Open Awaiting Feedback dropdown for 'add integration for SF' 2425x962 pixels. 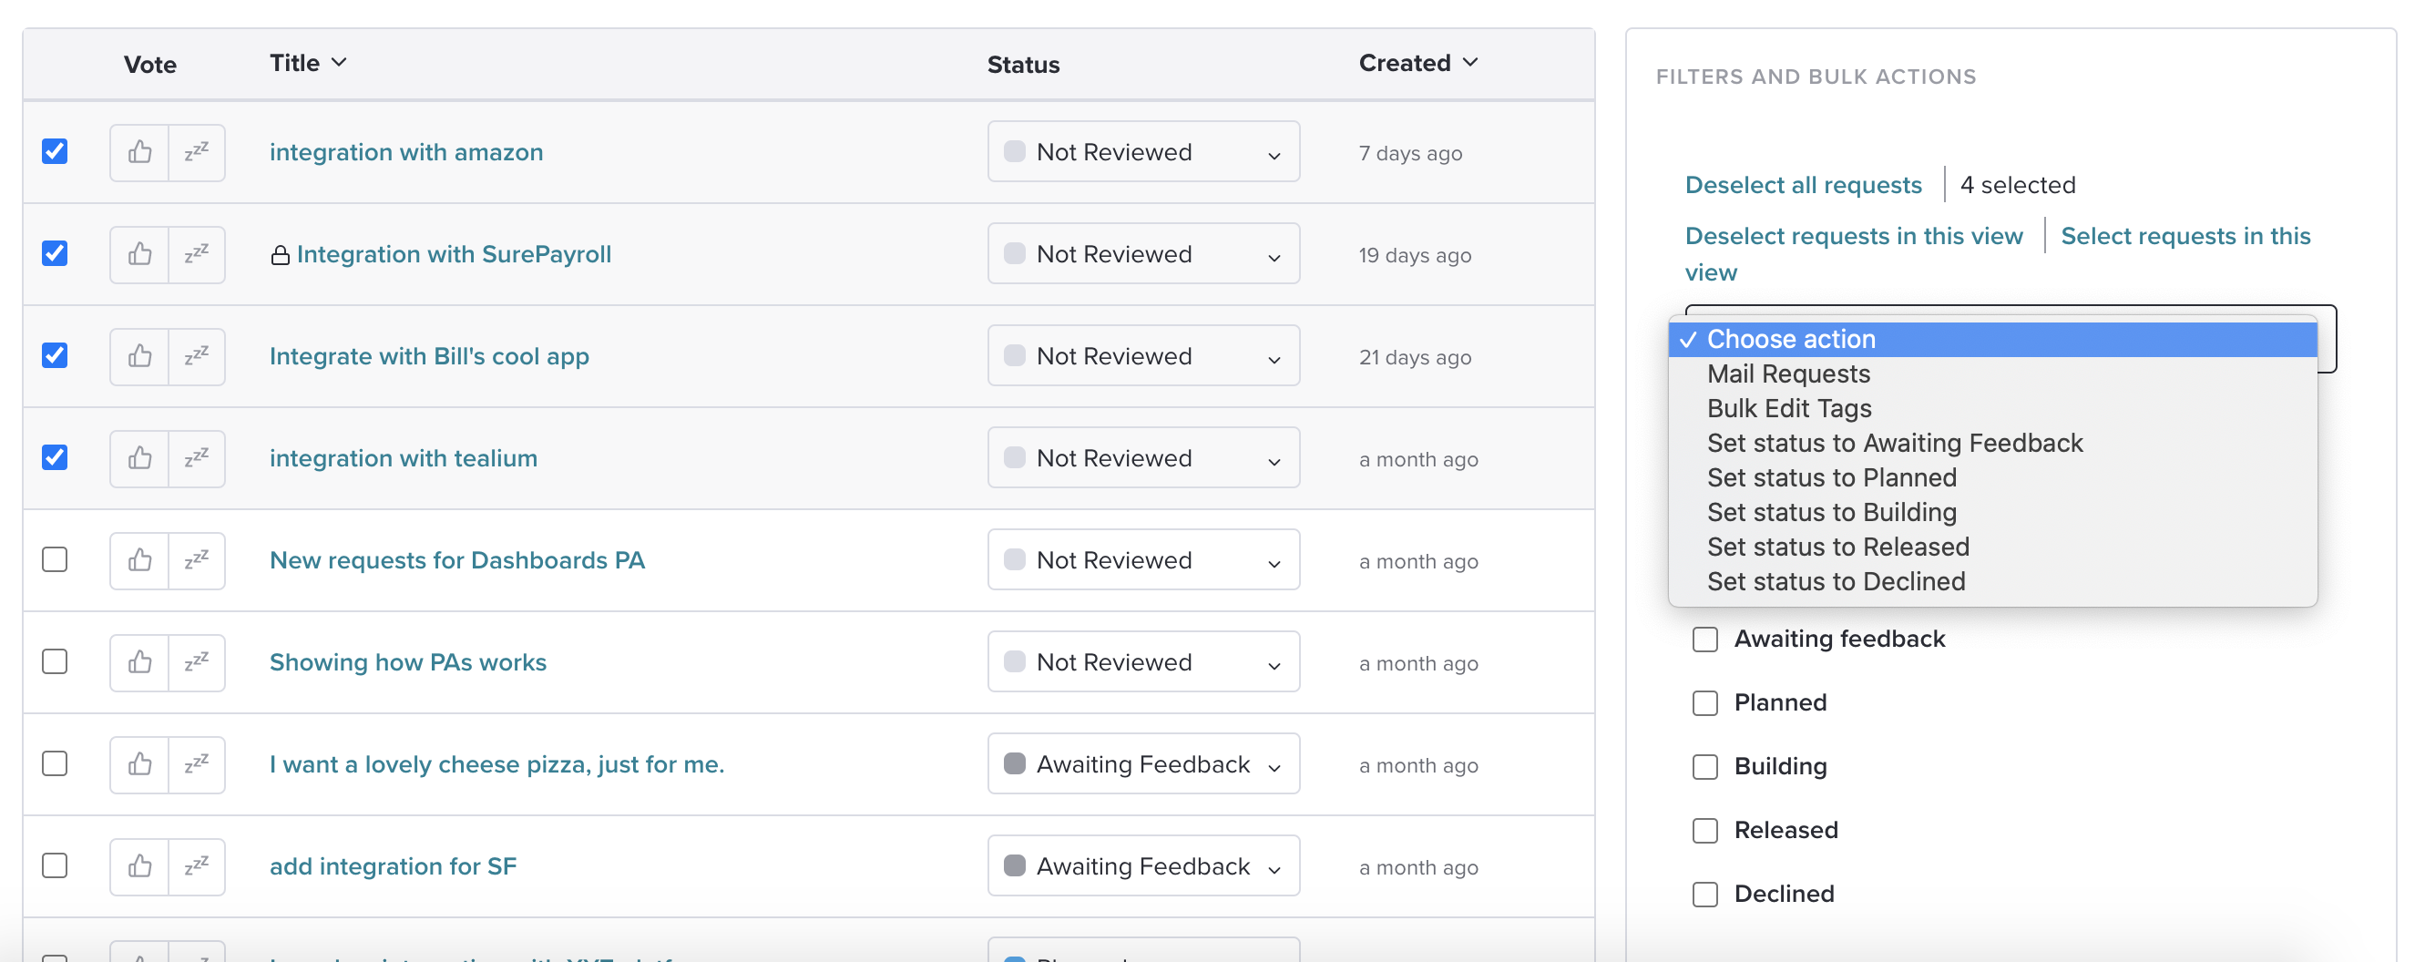coord(1143,866)
